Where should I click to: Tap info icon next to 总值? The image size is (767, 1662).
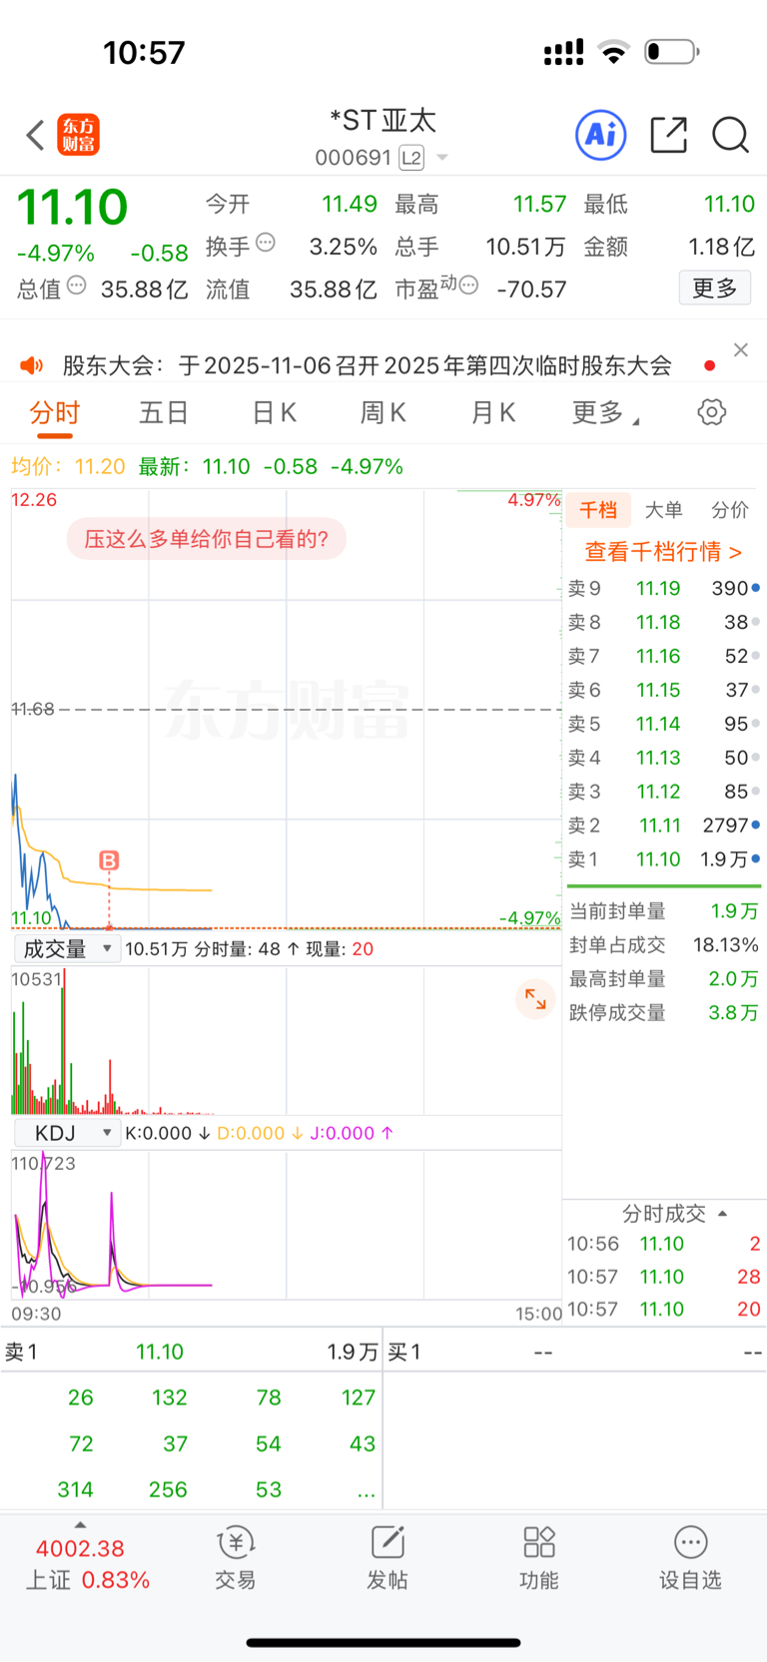(x=77, y=285)
